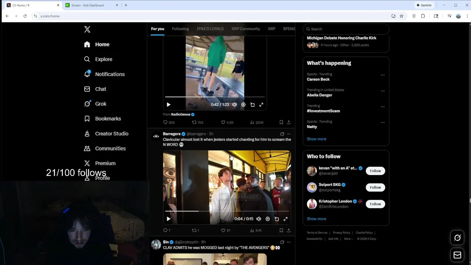The width and height of the screenshot is (471, 265).
Task: Open Explore from the sidebar
Action: point(98,59)
